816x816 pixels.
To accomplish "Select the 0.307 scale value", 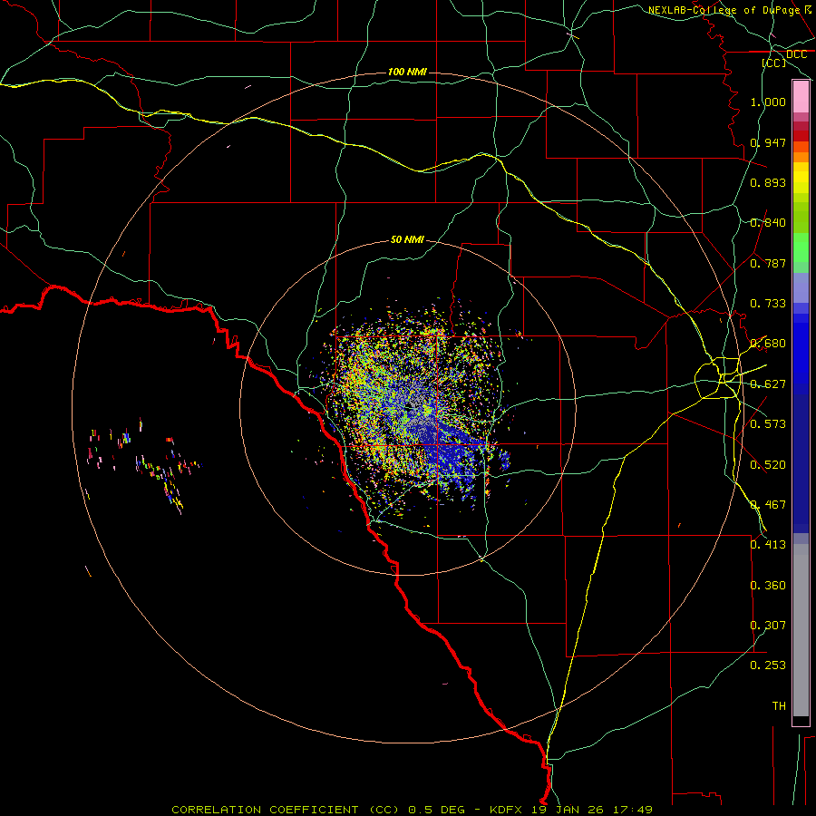I will click(768, 626).
